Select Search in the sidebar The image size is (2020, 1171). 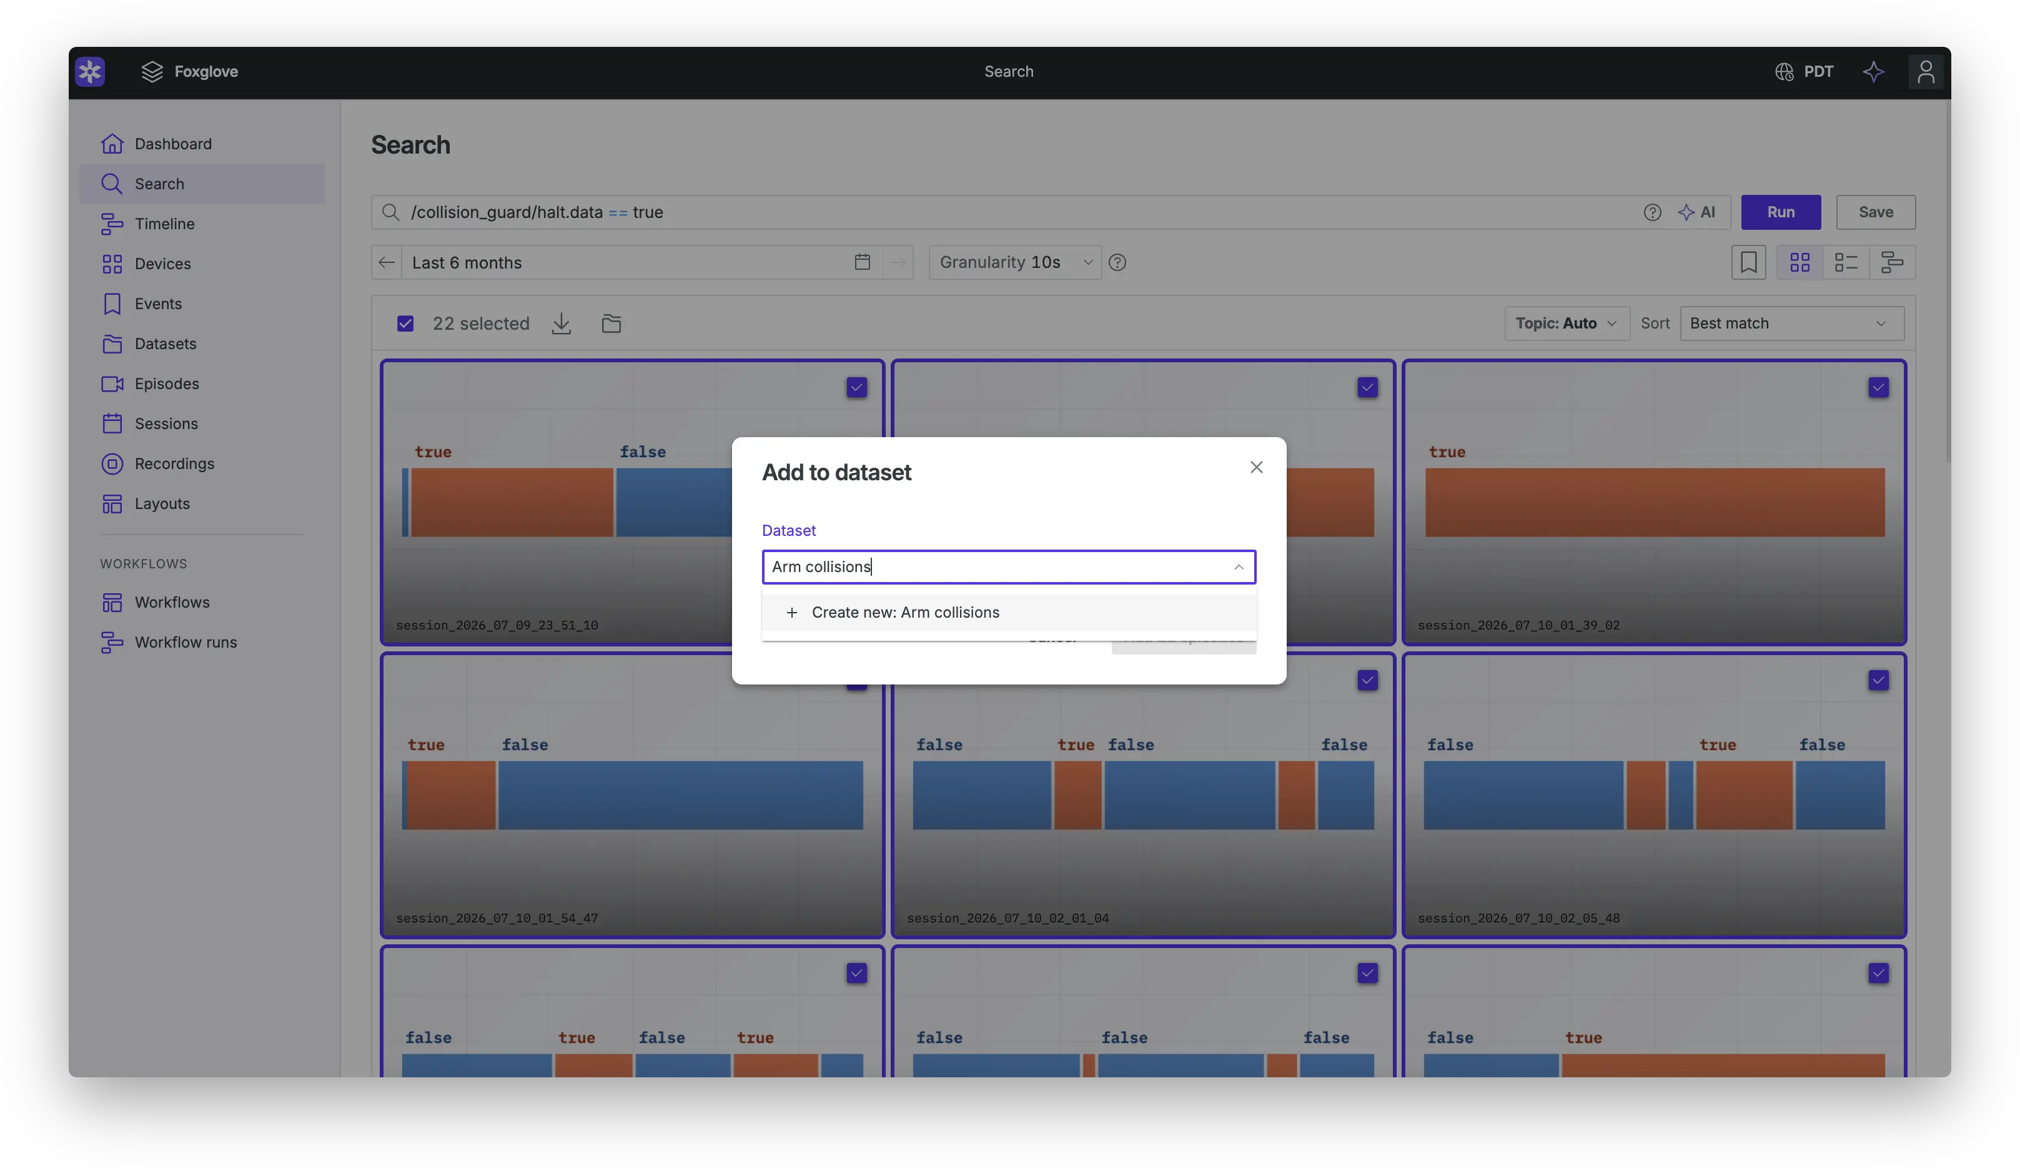[203, 184]
